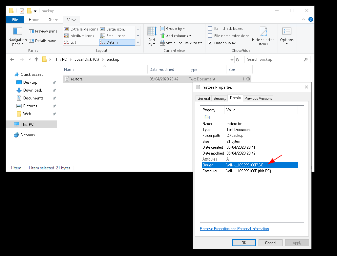
Task: Click Remove Properties and Personal Information link
Action: tap(234, 229)
